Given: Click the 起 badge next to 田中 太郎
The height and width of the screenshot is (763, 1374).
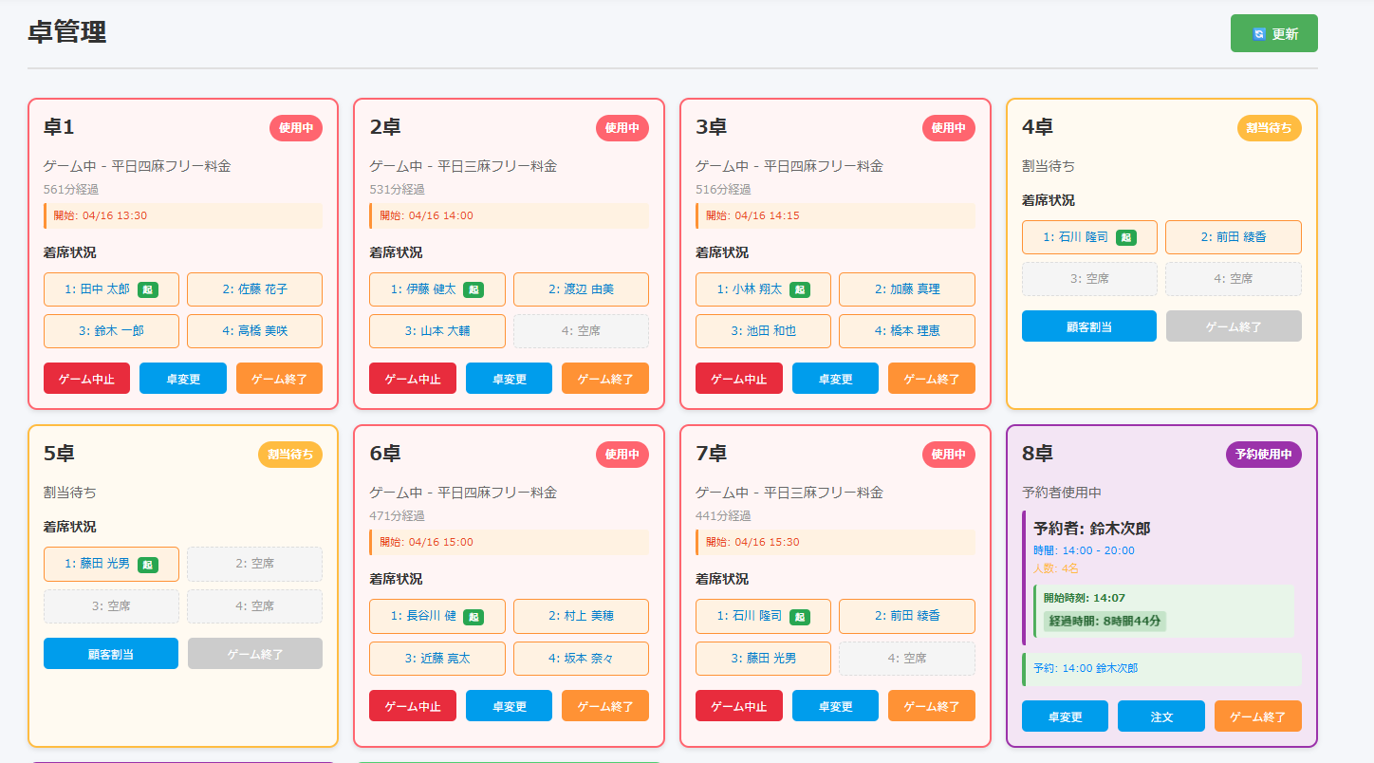Looking at the screenshot, I should [147, 289].
